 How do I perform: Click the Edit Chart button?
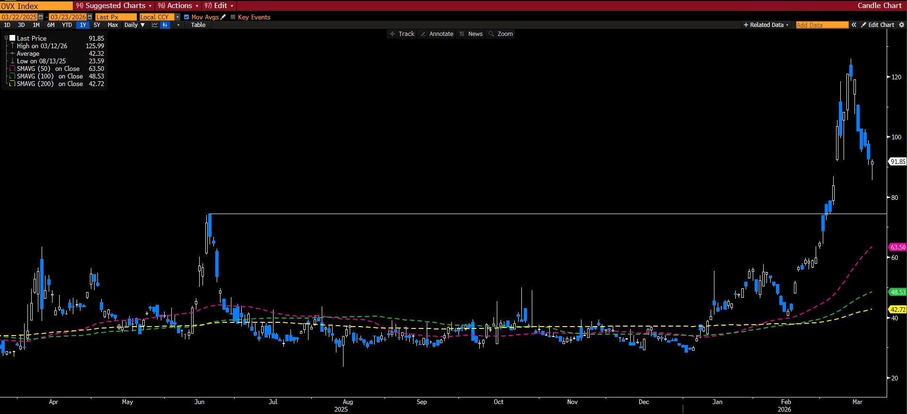click(x=878, y=25)
